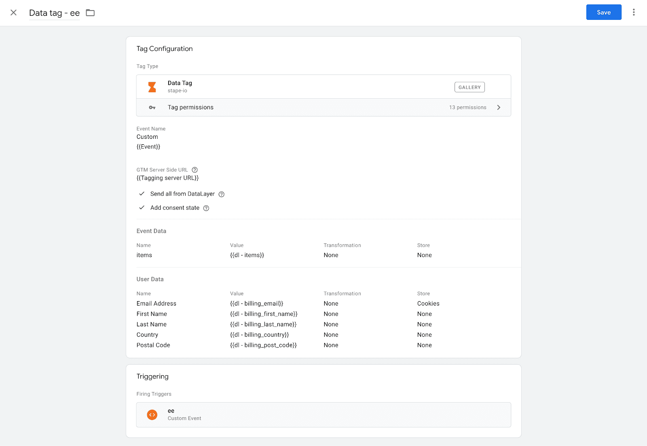Click the '{{dl - billing_first_name}}' value
This screenshot has width=647, height=446.
point(264,314)
